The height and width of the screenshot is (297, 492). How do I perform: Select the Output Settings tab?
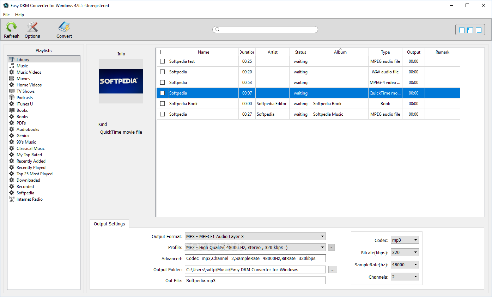tap(109, 224)
